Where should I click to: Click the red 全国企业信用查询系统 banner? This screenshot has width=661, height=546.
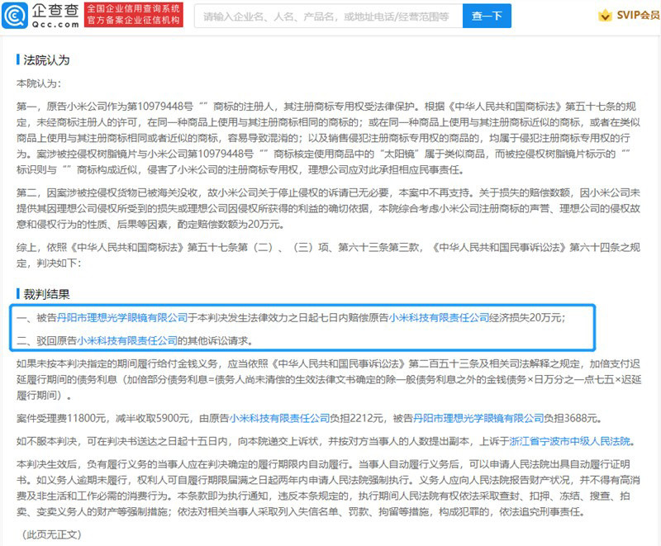click(134, 15)
